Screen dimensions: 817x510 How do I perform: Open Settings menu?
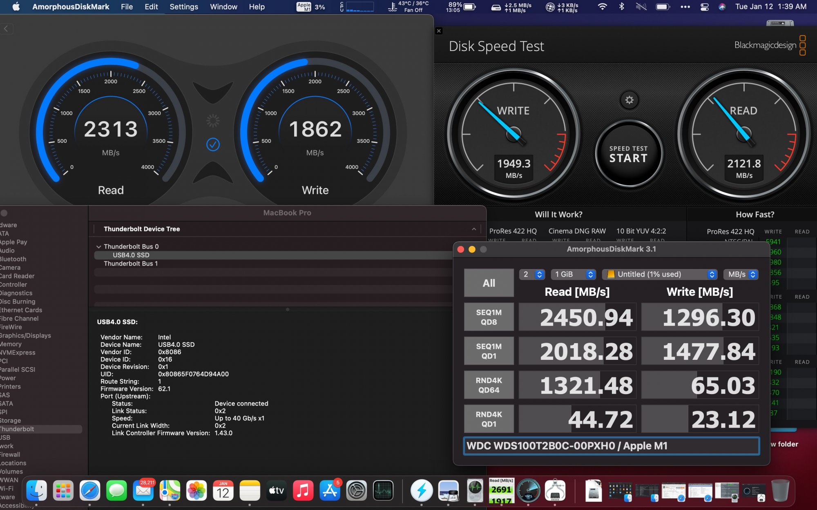click(184, 7)
